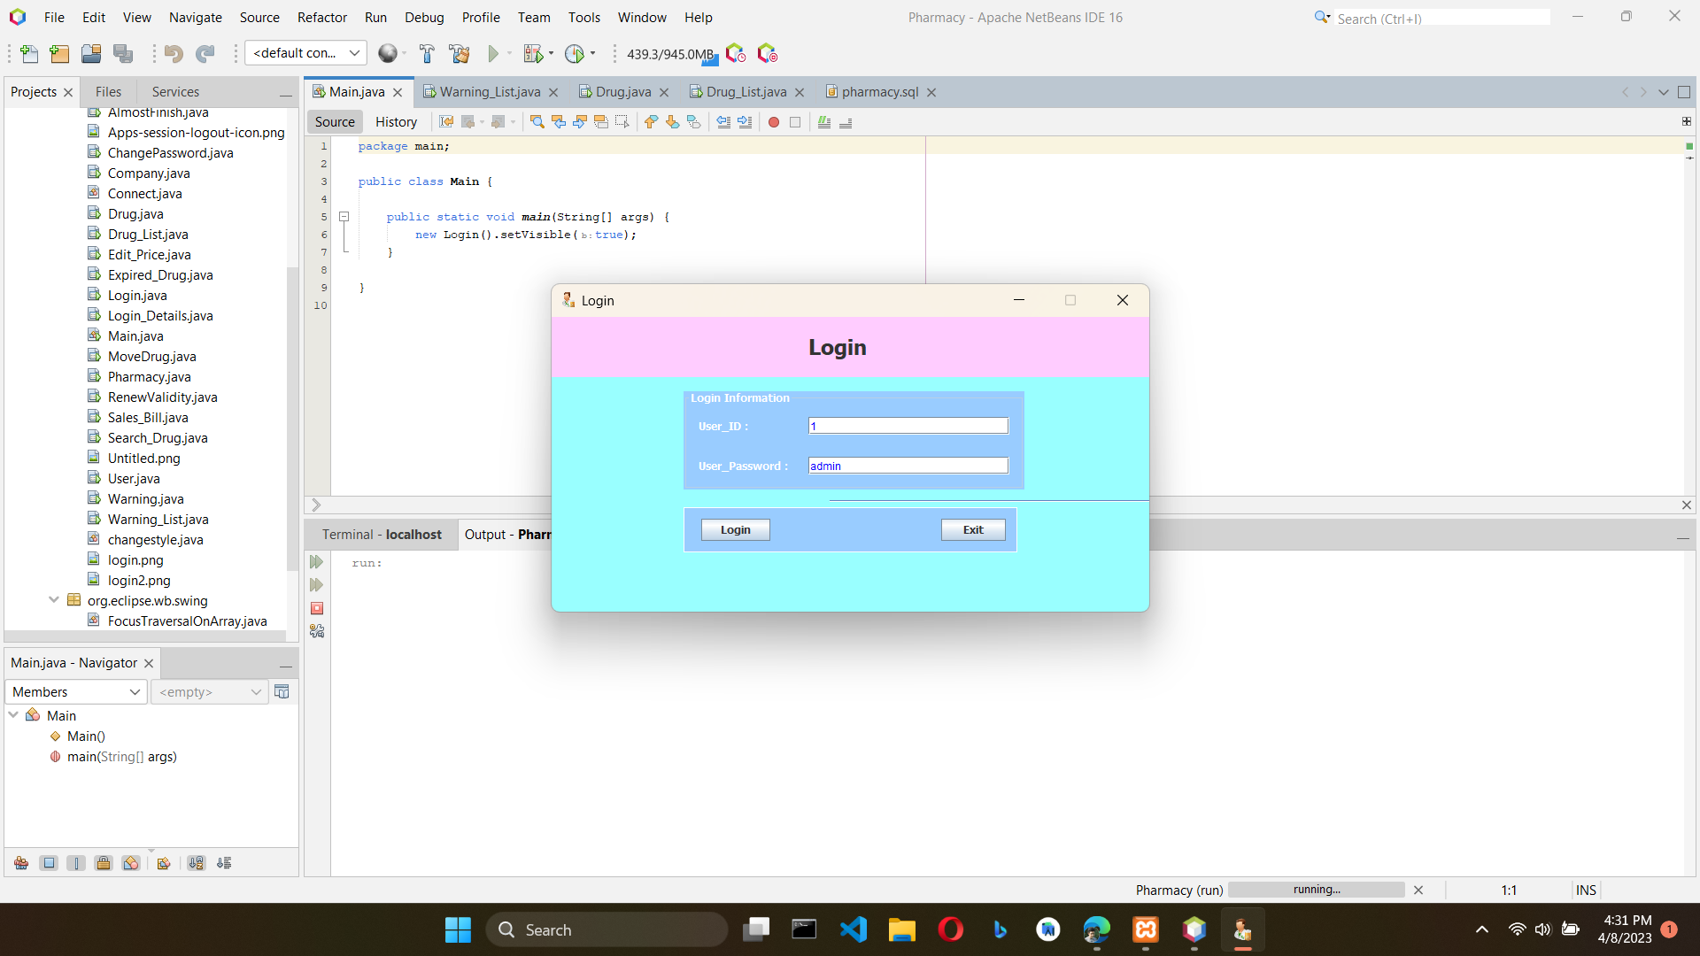Click the Login button in the dialog
Viewport: 1700px width, 956px height.
coord(735,529)
